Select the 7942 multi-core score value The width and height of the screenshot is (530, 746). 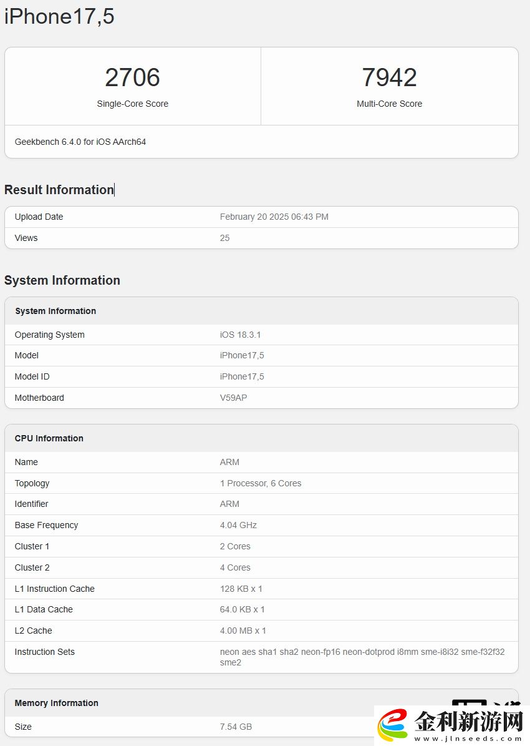tap(389, 77)
